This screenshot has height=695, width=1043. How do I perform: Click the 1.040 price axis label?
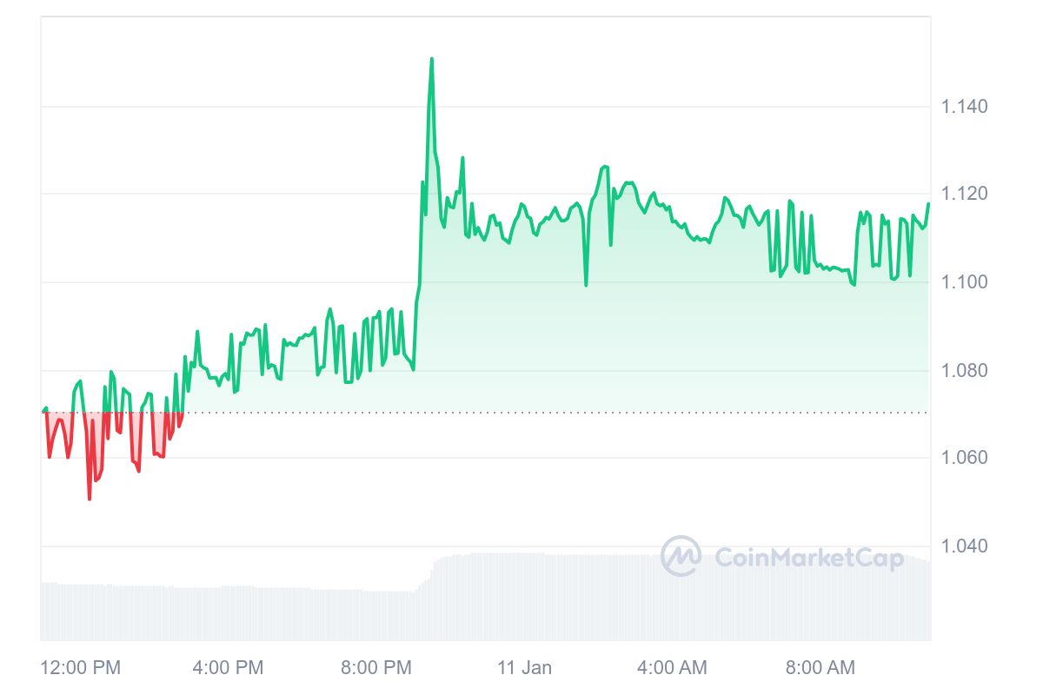(x=964, y=546)
